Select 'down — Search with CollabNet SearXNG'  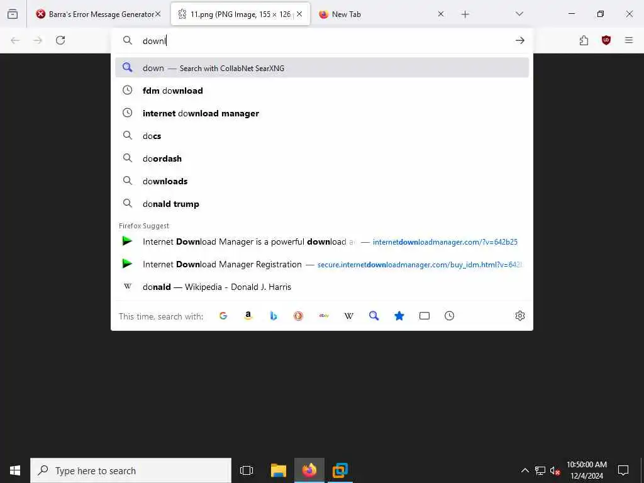322,68
